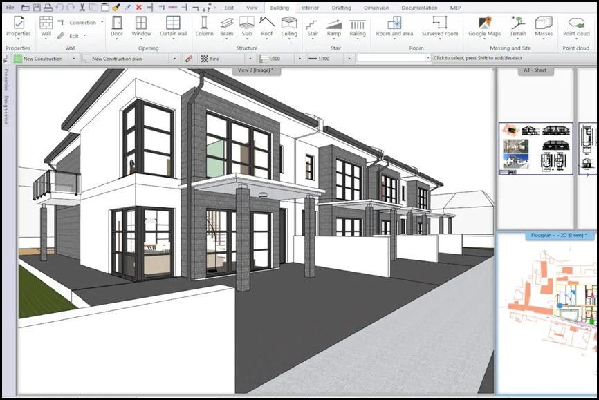Click the Paste clipboard icon
The image size is (599, 400).
104,7
